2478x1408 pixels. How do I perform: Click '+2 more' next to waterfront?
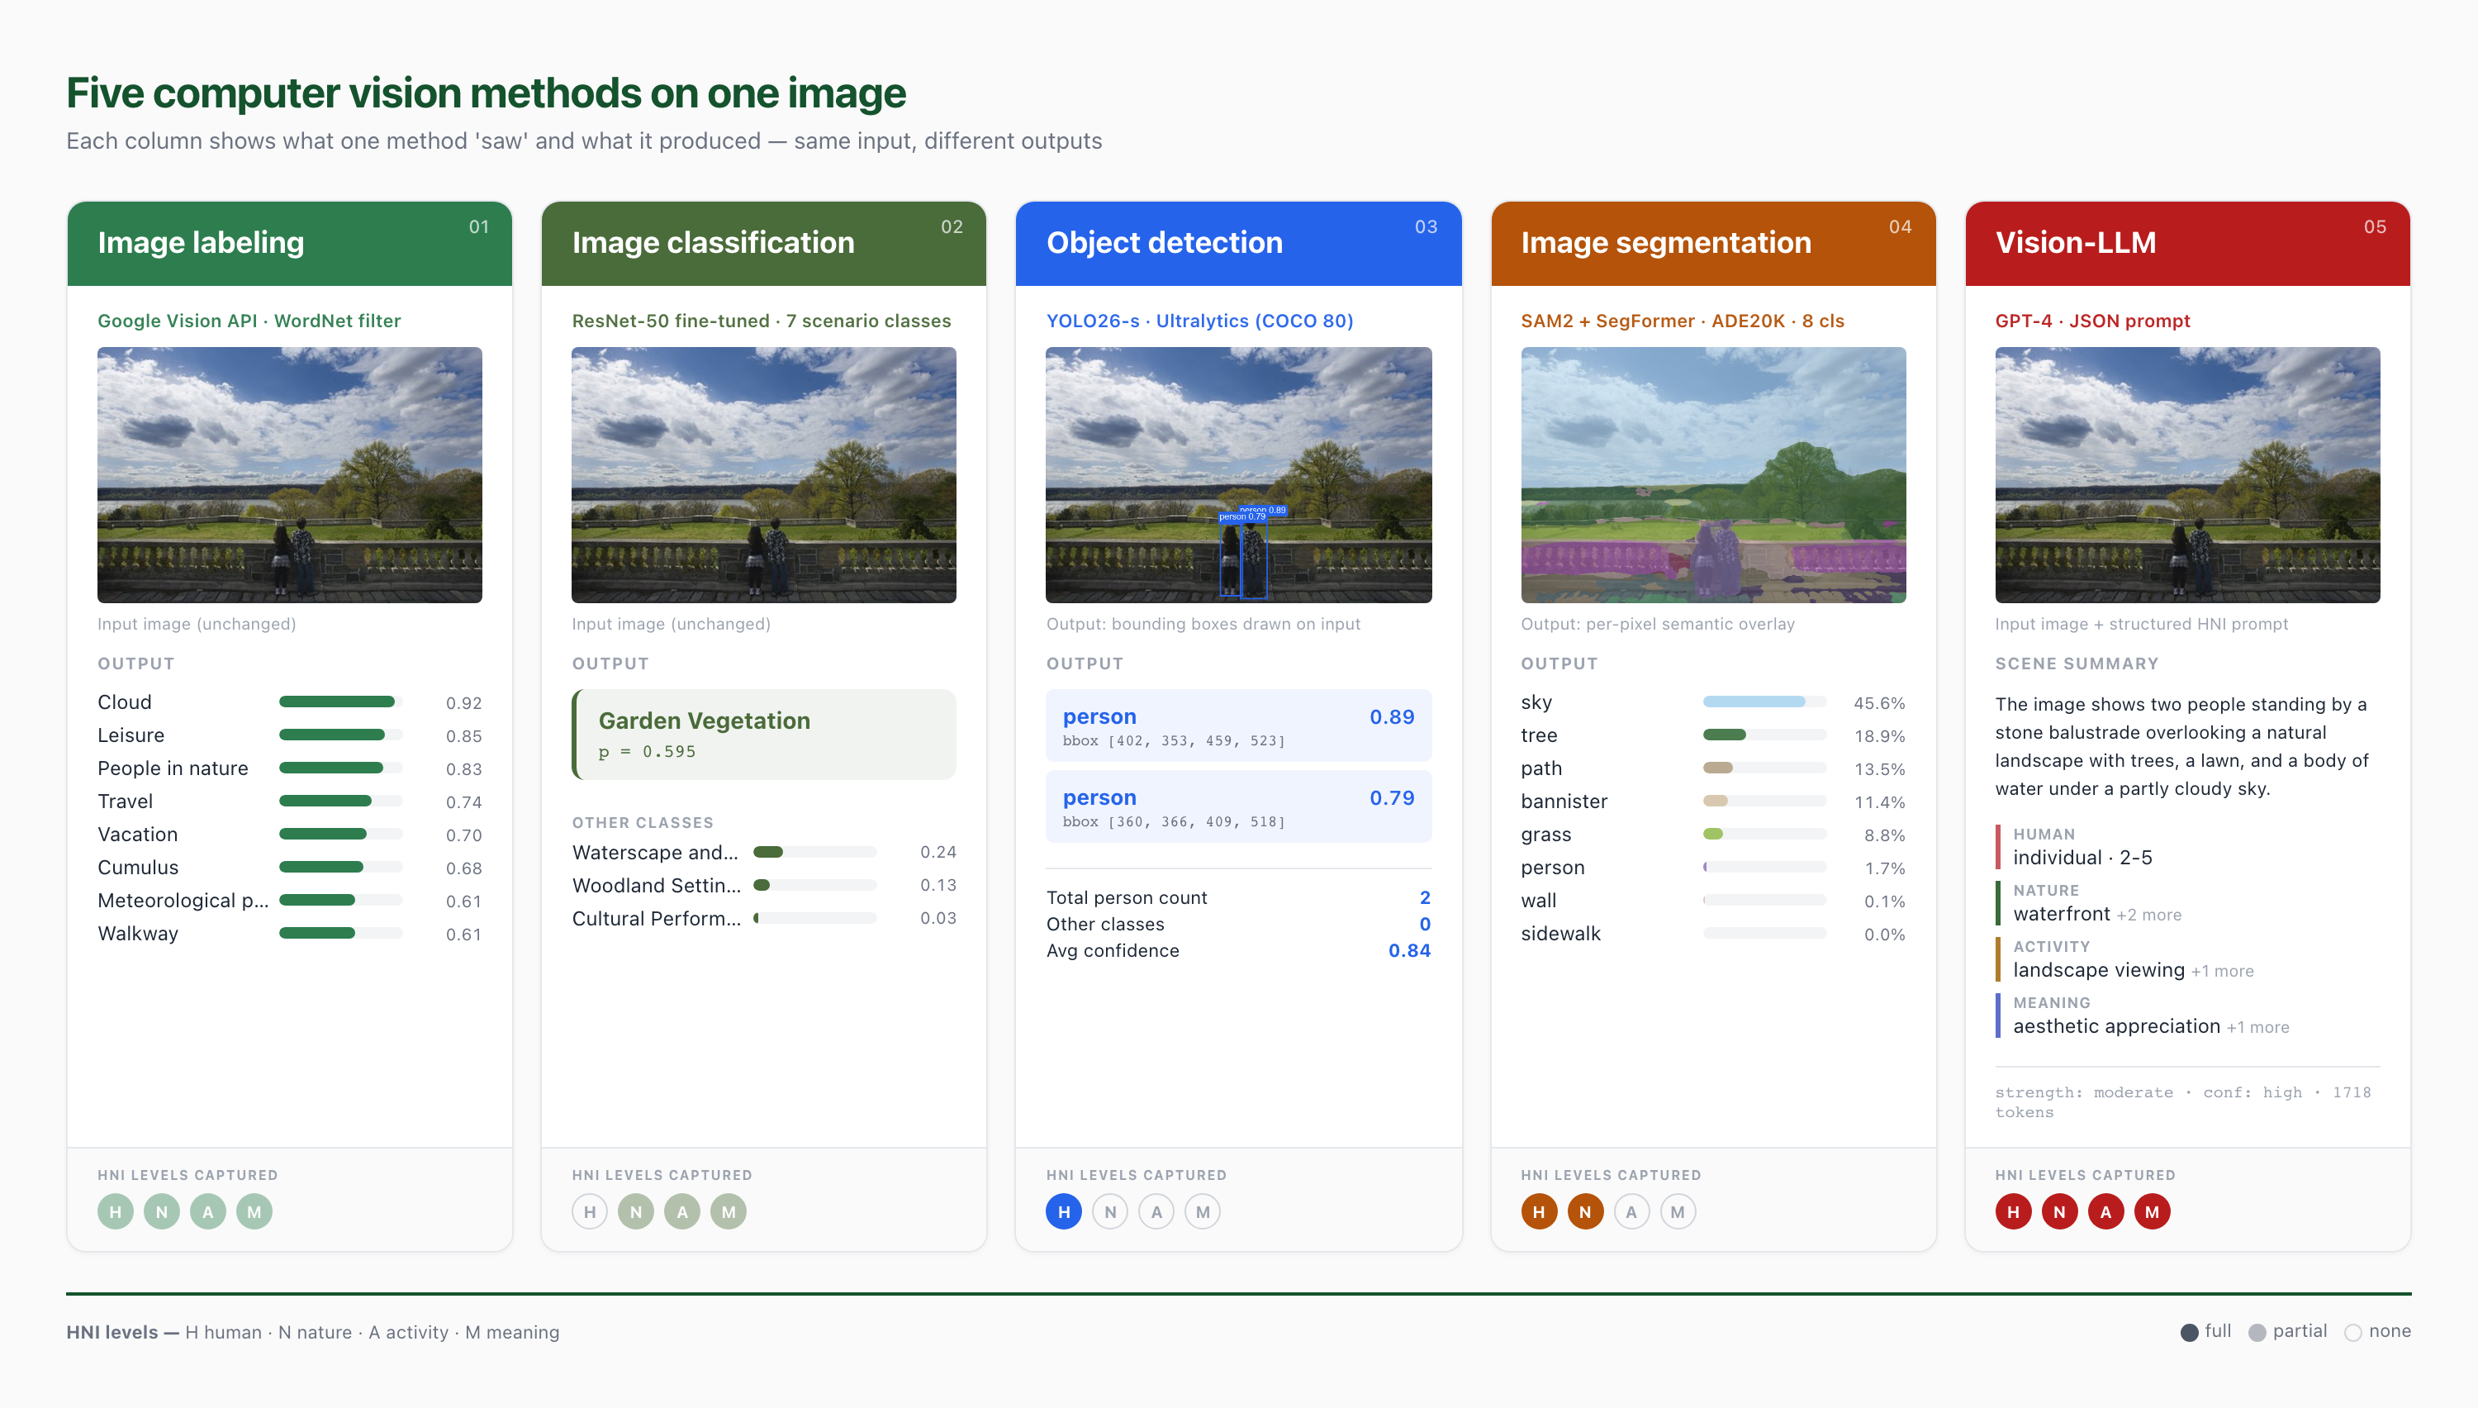(2149, 915)
